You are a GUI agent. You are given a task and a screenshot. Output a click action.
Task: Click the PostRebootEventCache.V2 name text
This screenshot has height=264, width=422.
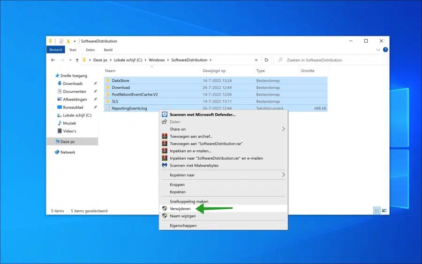135,95
